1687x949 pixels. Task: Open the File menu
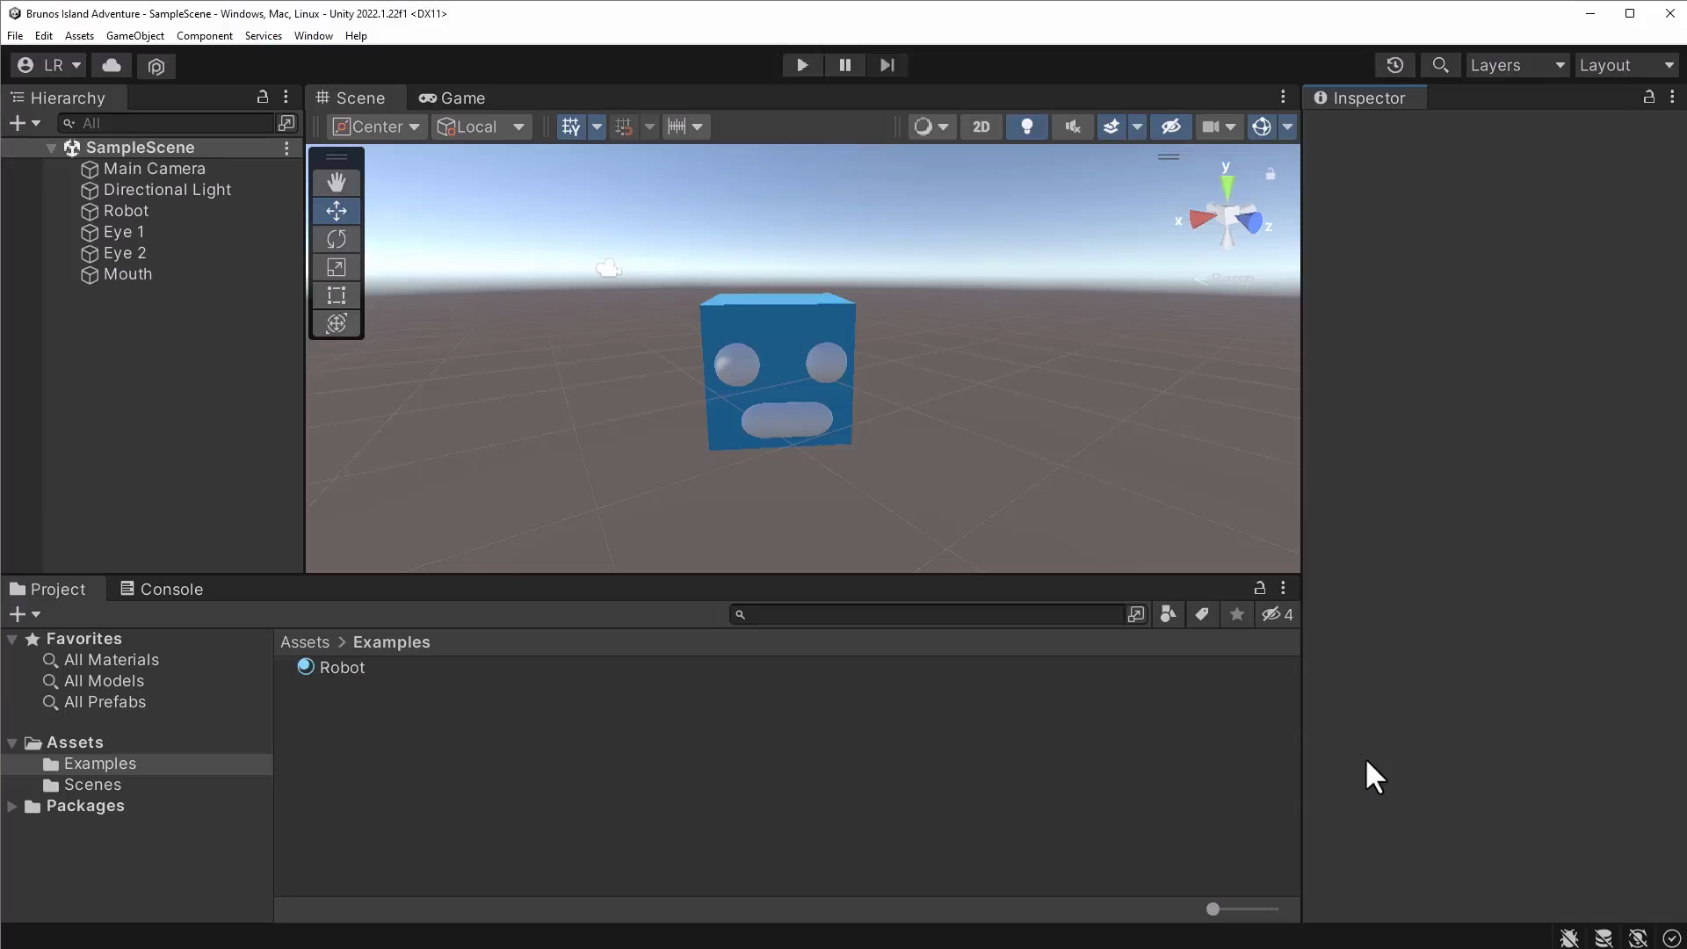point(15,36)
